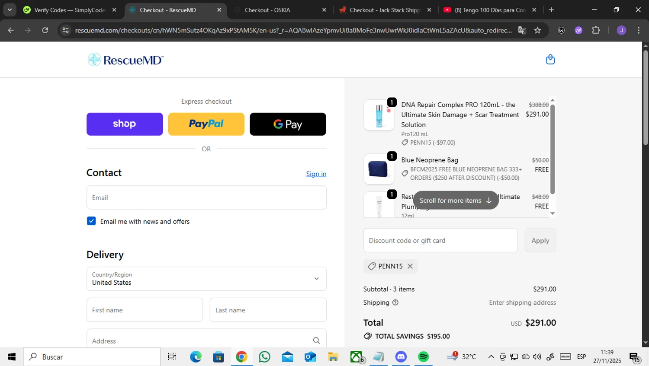This screenshot has height=366, width=649.
Task: Open the Chrome profile avatar
Action: (621, 30)
